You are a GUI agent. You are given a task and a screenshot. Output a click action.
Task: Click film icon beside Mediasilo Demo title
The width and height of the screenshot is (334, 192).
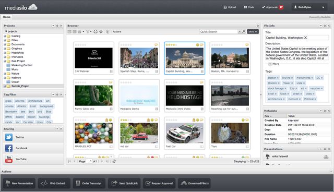(157, 109)
